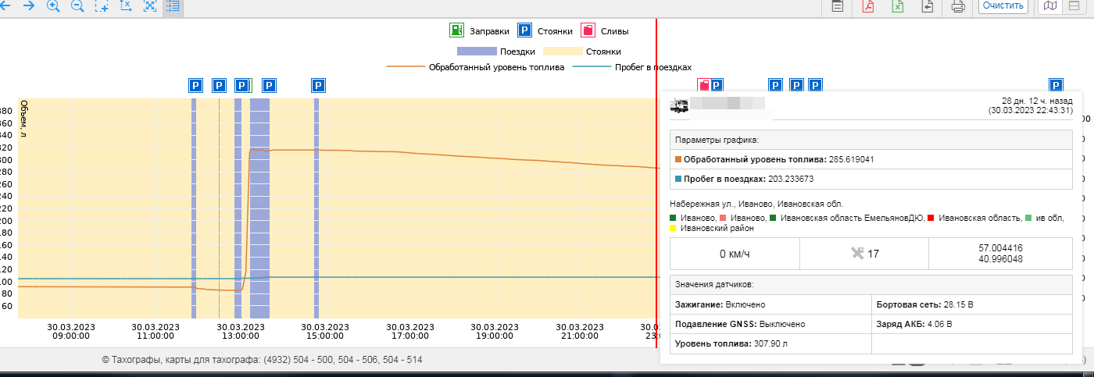Image resolution: width=1094 pixels, height=377 pixels.
Task: Print the chart with printer icon
Action: [958, 6]
